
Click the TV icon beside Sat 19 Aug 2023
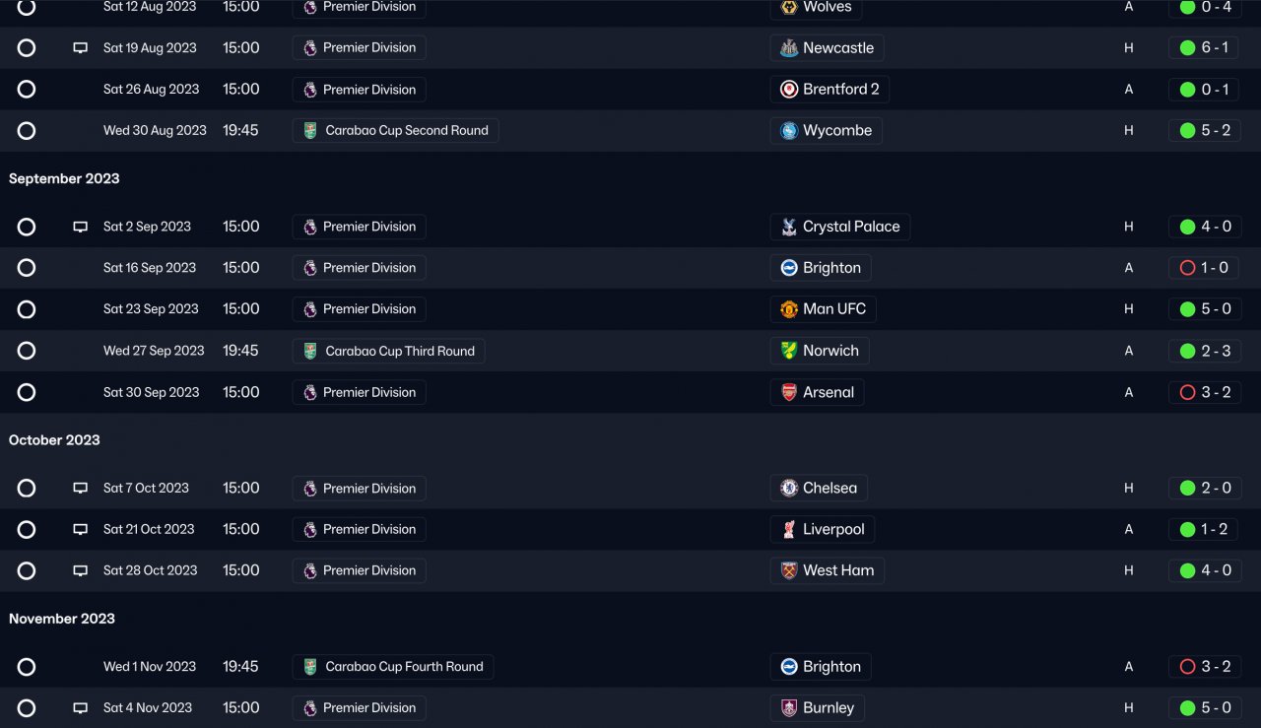81,48
